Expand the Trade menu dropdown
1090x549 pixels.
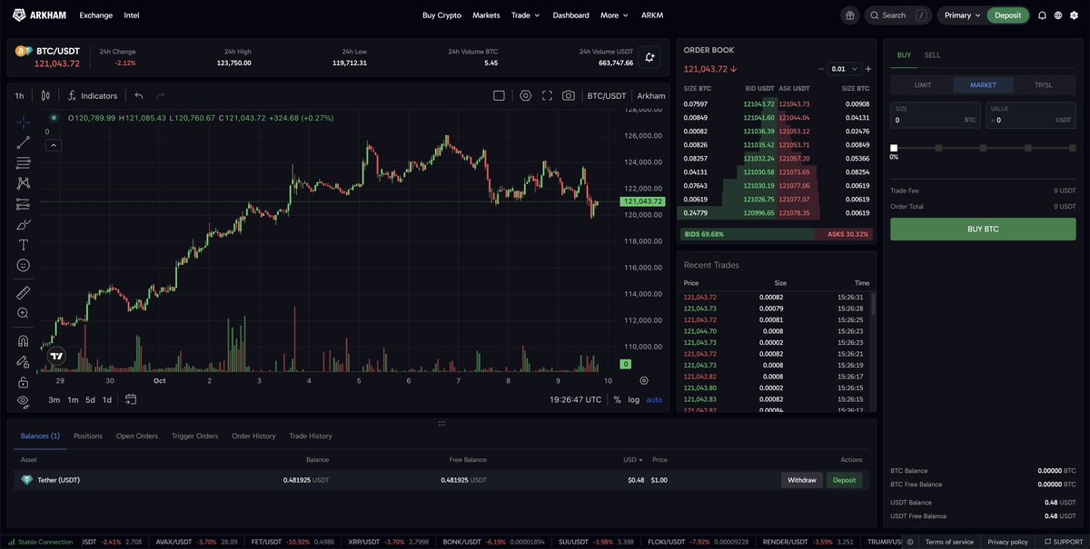525,15
